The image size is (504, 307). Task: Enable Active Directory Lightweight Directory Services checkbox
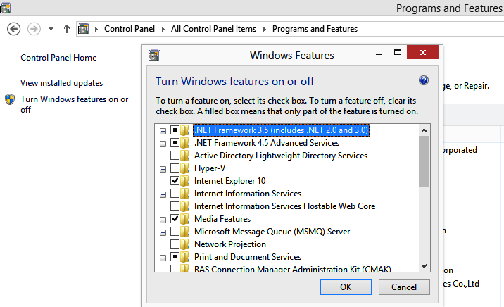point(175,156)
